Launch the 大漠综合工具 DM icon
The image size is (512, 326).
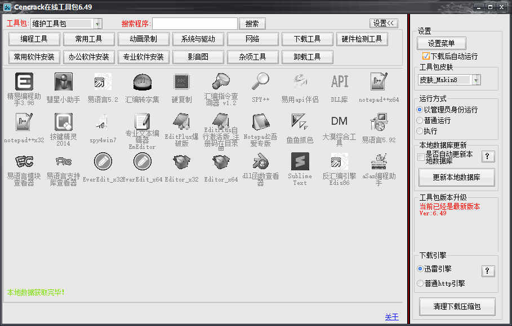point(340,121)
